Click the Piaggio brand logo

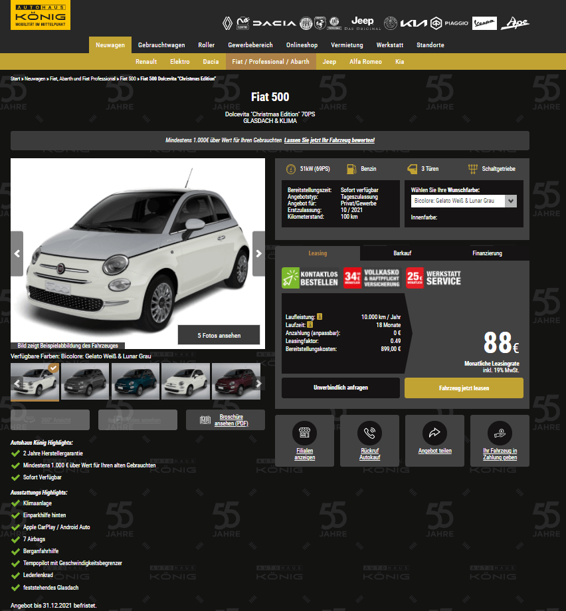[x=449, y=23]
